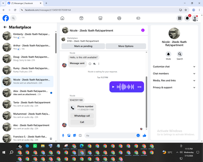Open Gaming icon in top navigation
The image size is (203, 162).
(138, 18)
